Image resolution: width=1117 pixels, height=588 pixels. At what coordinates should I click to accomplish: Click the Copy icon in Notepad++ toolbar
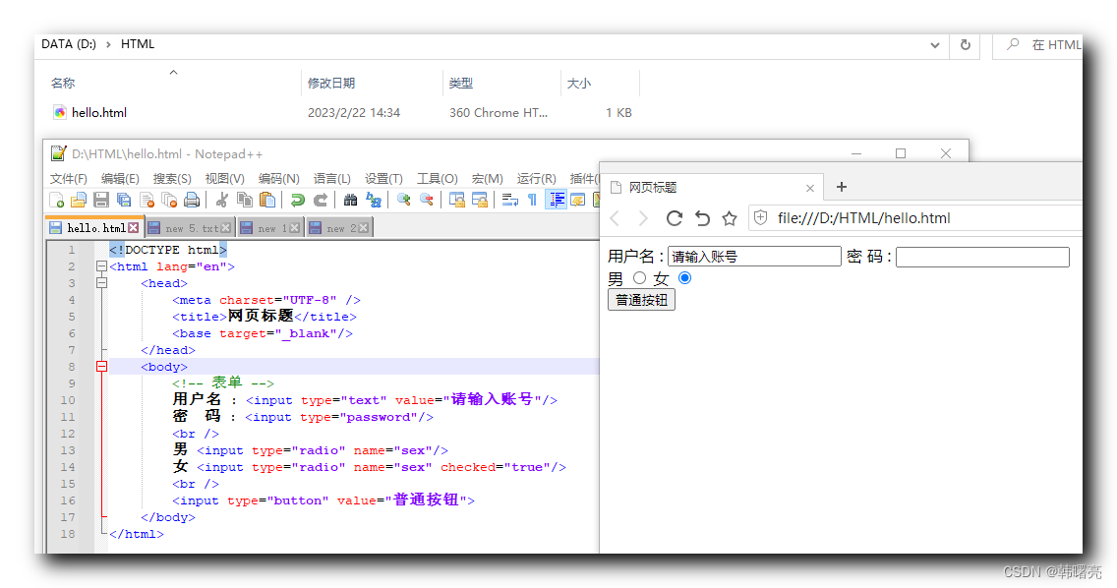coord(244,201)
